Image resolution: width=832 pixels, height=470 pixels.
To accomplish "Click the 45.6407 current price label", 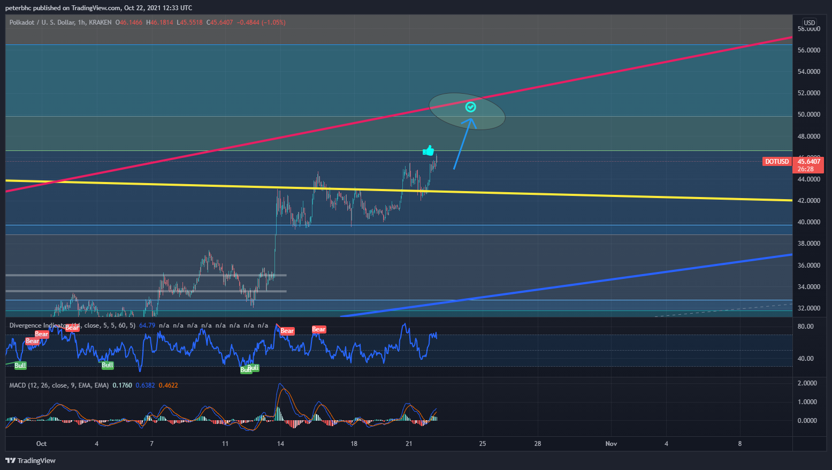I will 808,161.
